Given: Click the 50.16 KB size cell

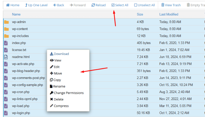Looking at the screenshot, I should tap(143, 113).
